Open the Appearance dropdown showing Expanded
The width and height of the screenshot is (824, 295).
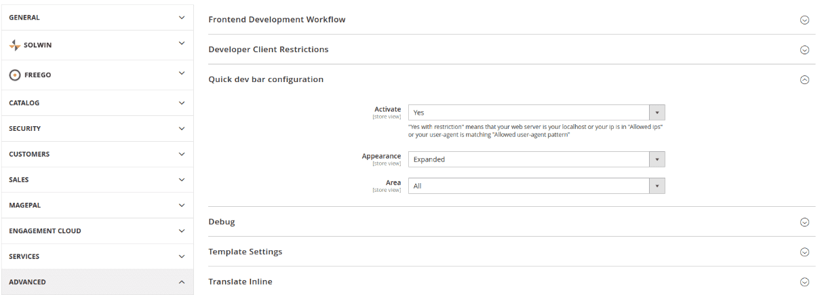tap(536, 159)
